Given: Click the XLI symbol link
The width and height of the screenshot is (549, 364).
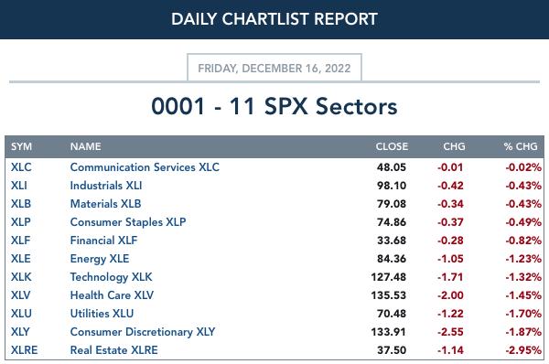Looking at the screenshot, I should click(x=19, y=186).
